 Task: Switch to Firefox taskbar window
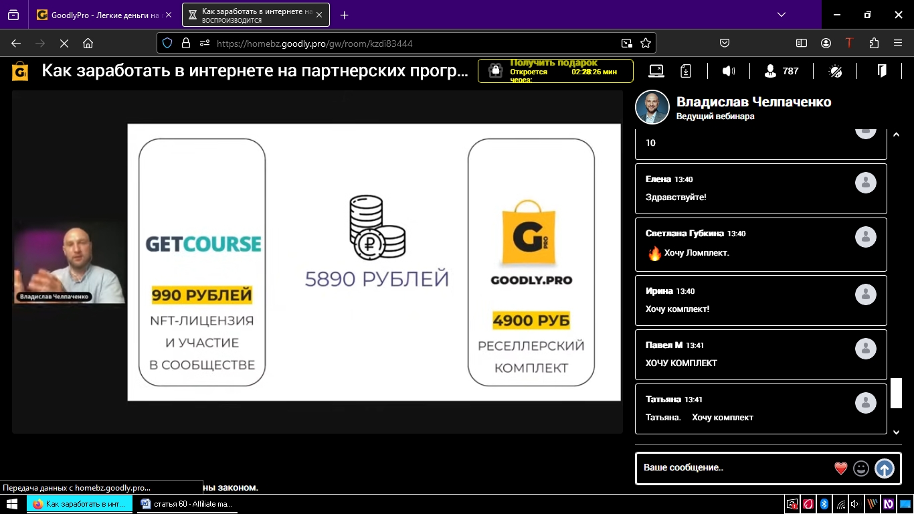click(79, 504)
